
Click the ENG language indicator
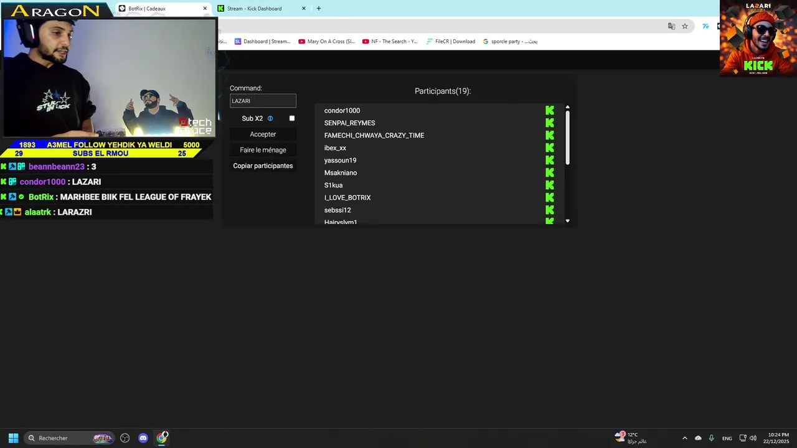[727, 438]
